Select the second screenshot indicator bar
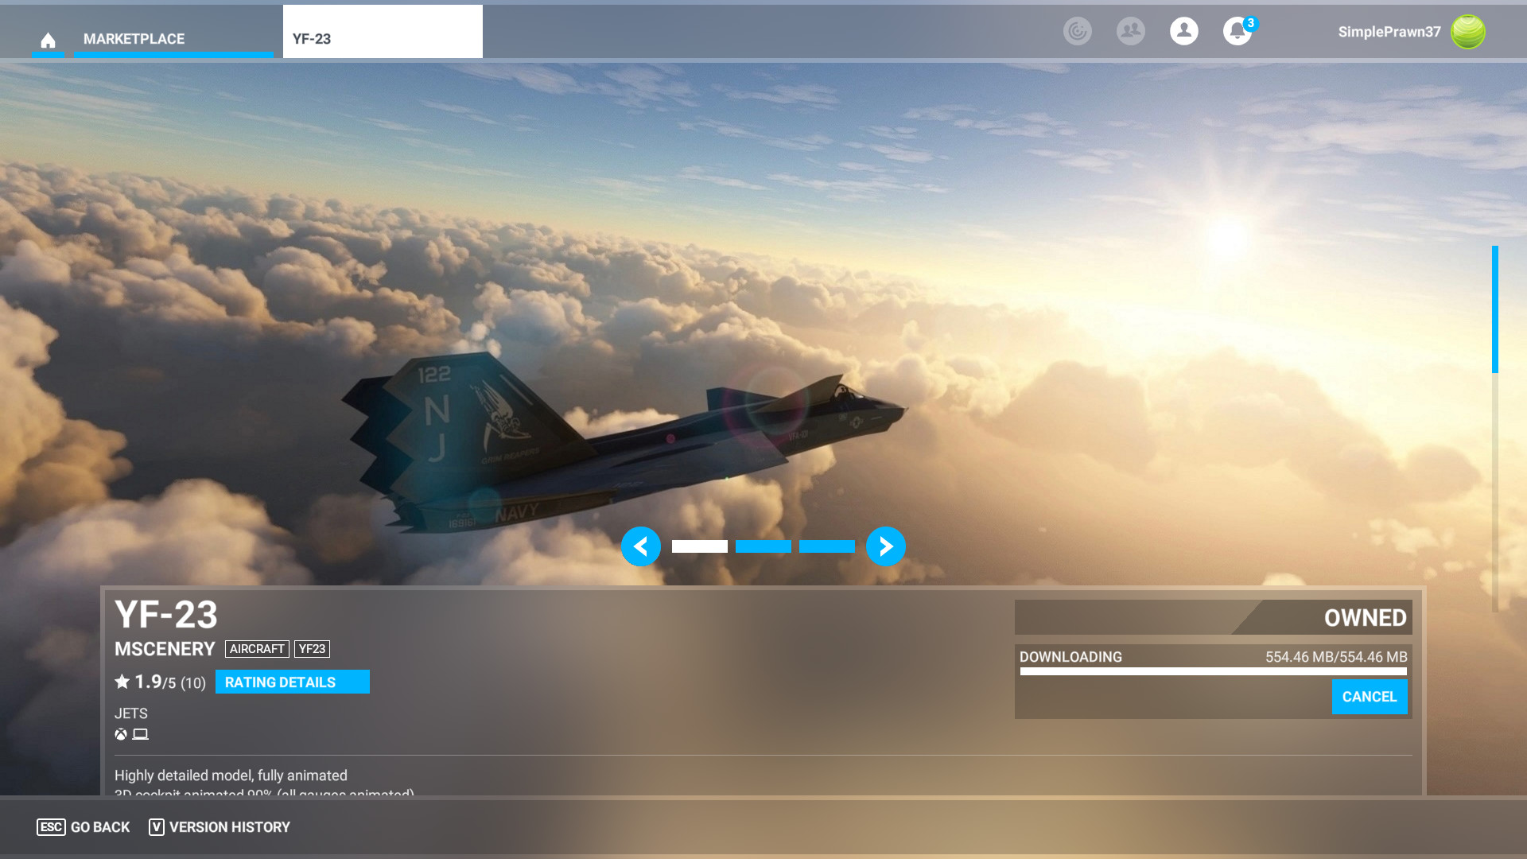 coord(763,546)
